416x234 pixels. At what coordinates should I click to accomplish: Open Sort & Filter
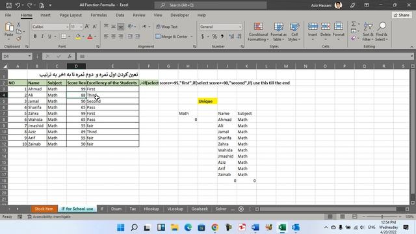(368, 32)
